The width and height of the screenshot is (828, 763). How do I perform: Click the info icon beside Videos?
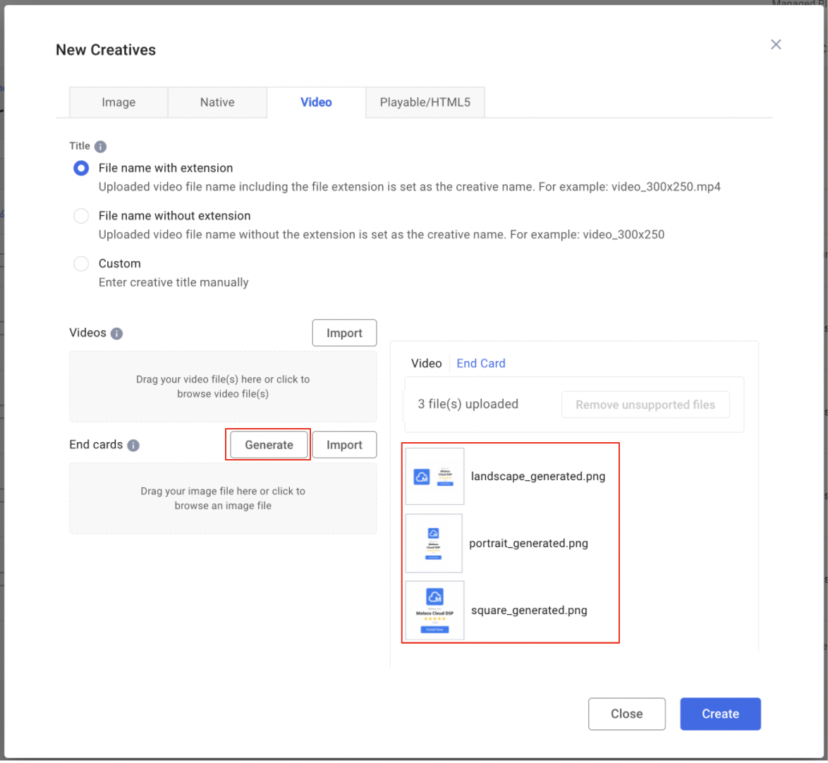(117, 334)
